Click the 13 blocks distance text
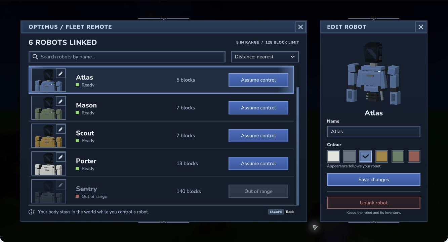The width and height of the screenshot is (448, 242). [187, 163]
